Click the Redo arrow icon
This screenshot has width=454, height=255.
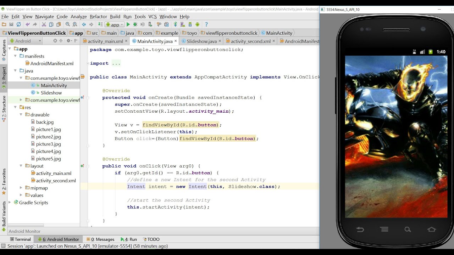(35, 24)
